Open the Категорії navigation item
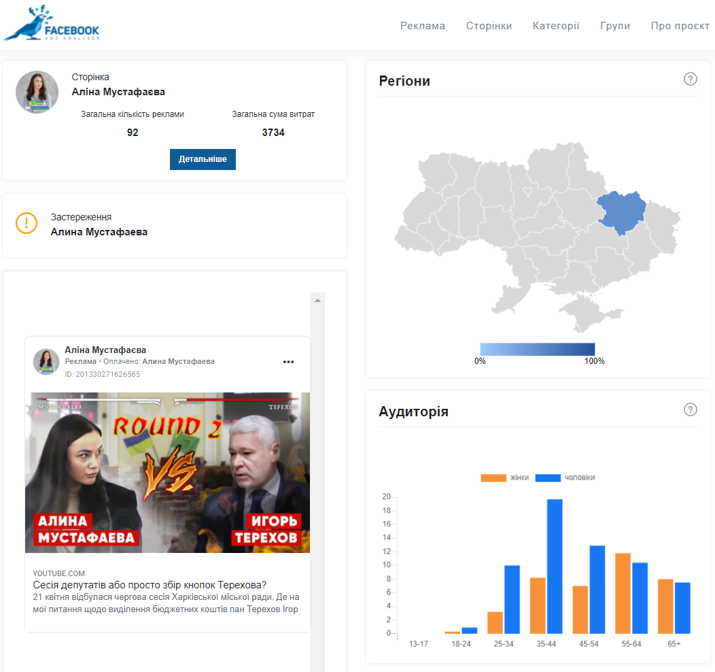The height and width of the screenshot is (672, 715). click(556, 26)
